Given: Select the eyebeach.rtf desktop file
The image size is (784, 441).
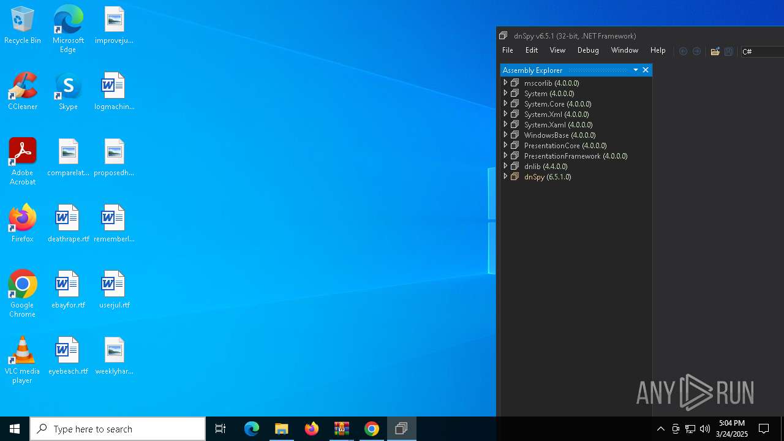Looking at the screenshot, I should [x=68, y=356].
